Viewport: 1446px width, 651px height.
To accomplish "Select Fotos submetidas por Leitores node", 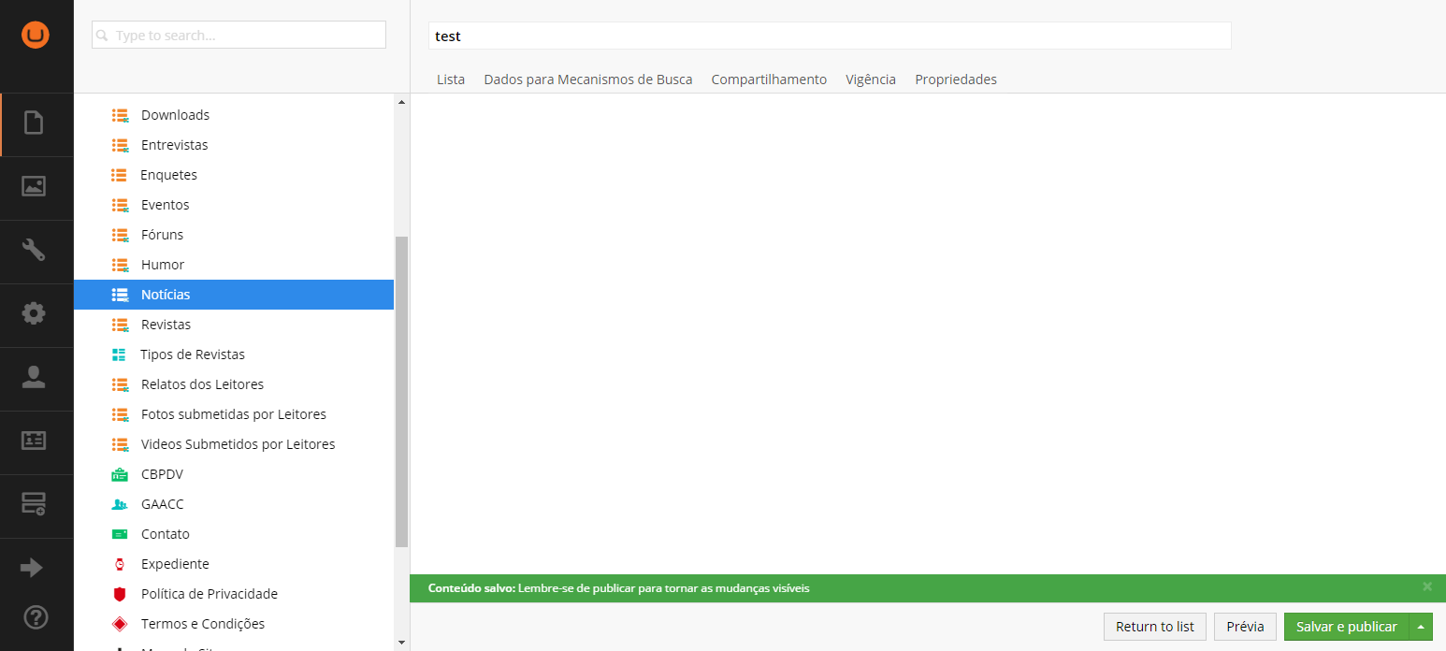I will click(x=234, y=414).
